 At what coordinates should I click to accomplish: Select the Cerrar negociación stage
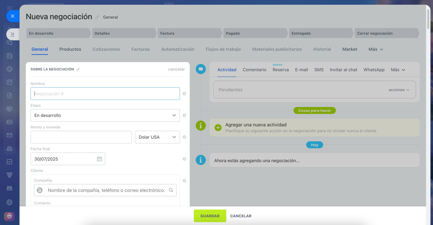(x=387, y=33)
